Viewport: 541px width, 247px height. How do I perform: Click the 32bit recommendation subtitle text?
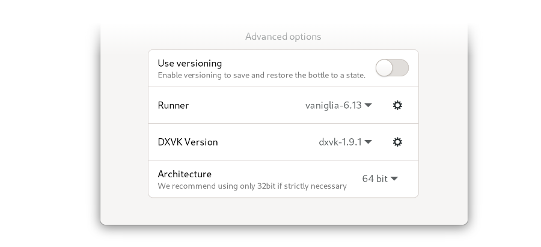[x=252, y=186]
